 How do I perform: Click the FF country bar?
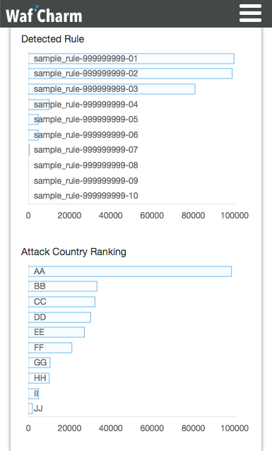click(x=50, y=348)
